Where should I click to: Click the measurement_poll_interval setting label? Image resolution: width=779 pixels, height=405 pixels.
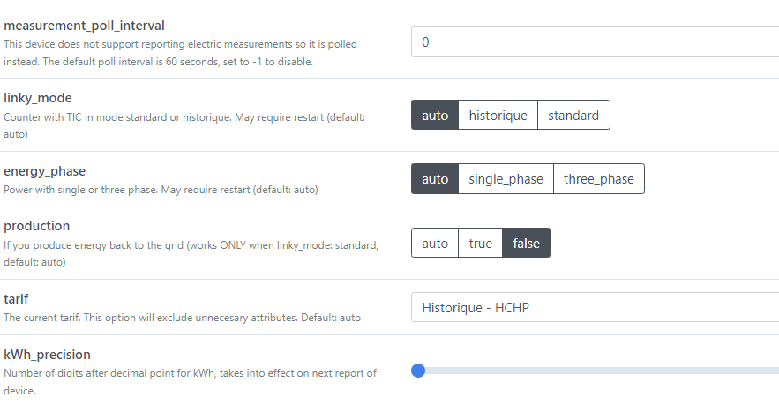click(84, 26)
